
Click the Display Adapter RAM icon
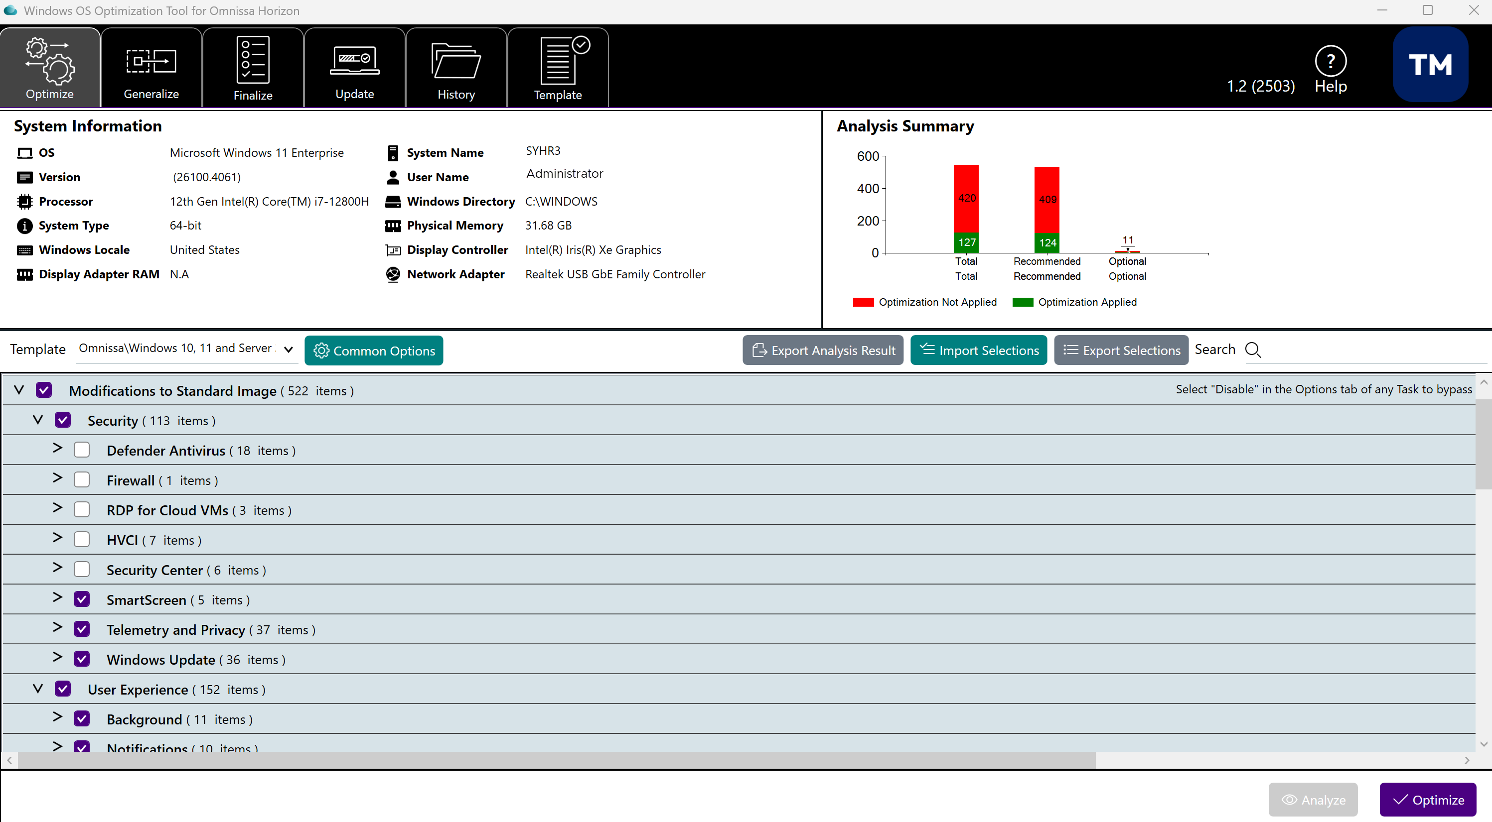point(24,274)
